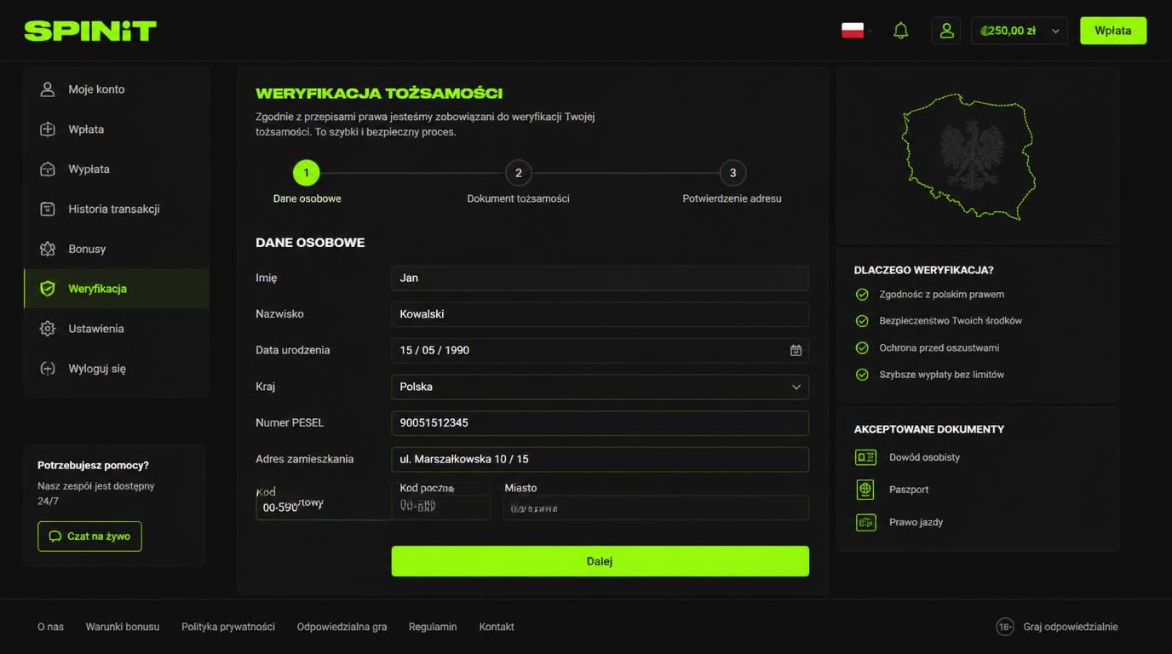Open Wypłata in sidebar menu
The height and width of the screenshot is (654, 1172).
[117, 169]
